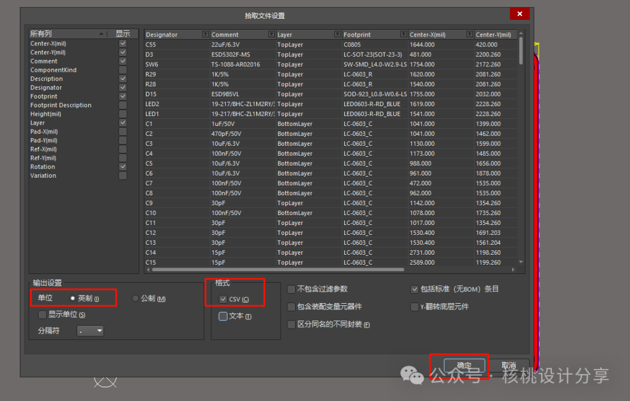Click horizontal scrollbar right arrow

[x=513, y=270]
